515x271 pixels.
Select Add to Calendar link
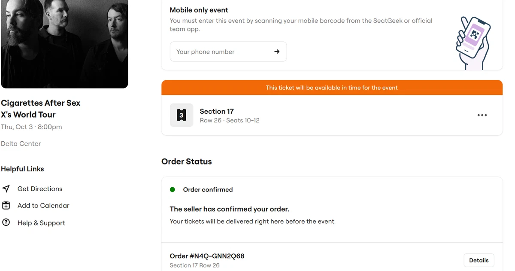tap(43, 206)
